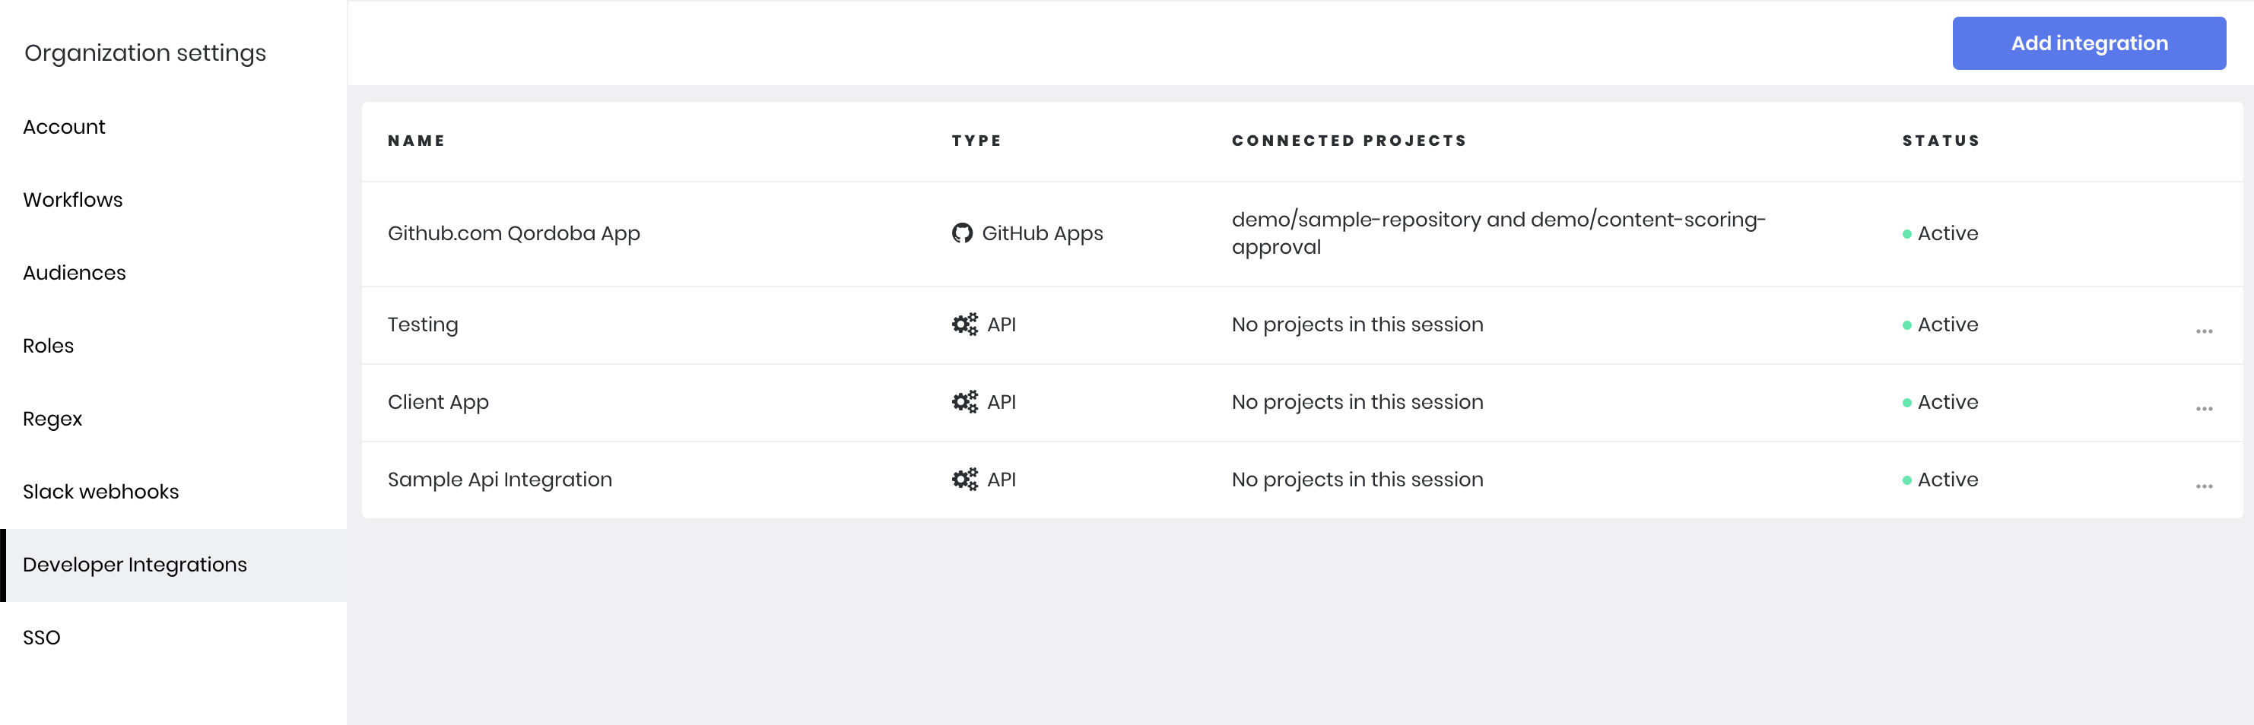Open the SSO settings page
Image resolution: width=2254 pixels, height=725 pixels.
click(x=41, y=638)
